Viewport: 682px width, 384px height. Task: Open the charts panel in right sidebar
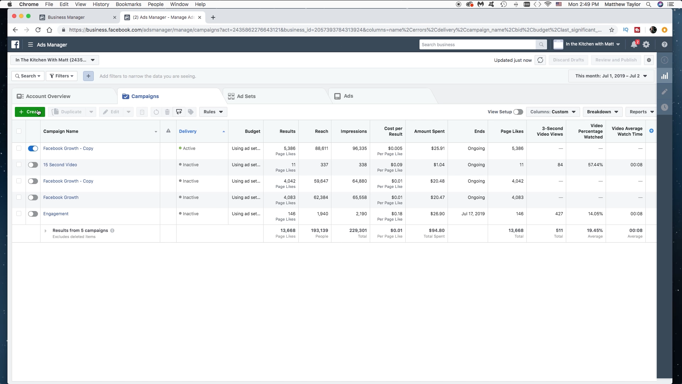(665, 76)
